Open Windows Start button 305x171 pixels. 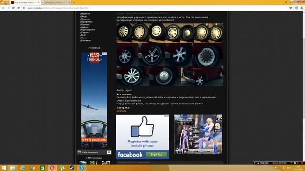4,168
